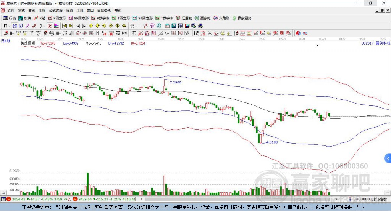The height and width of the screenshot is (211, 391).
Task: Click the Bt=3.1251 indicator value
Action: click(x=138, y=43)
